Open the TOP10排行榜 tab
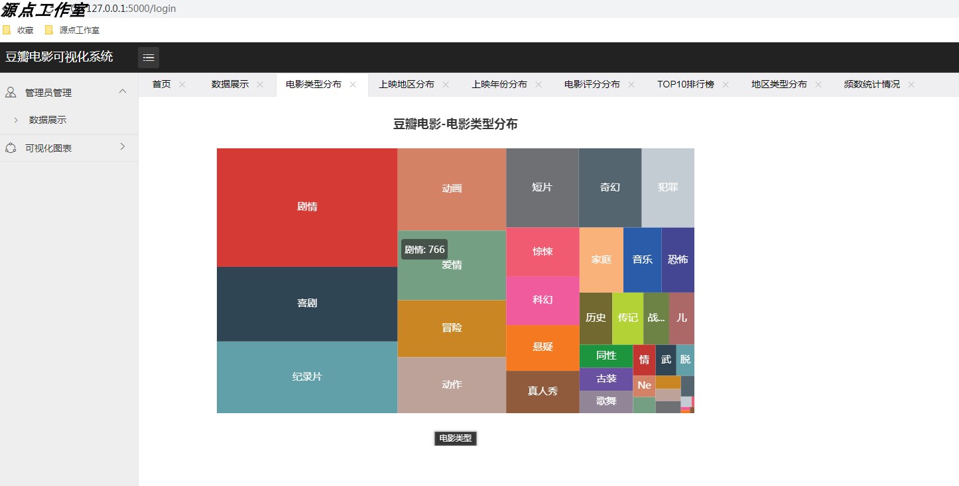 (x=686, y=84)
